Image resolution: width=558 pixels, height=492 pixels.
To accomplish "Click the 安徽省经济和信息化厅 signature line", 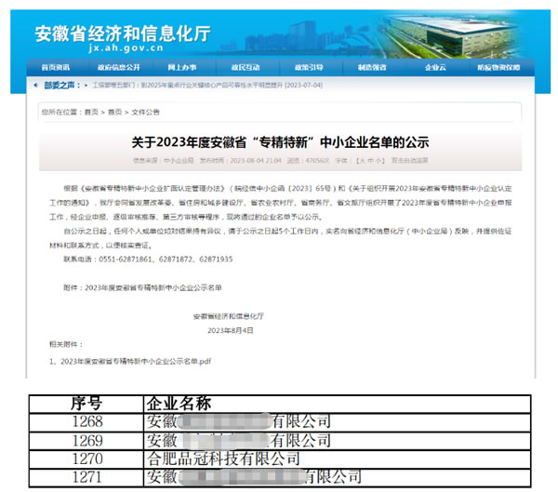I will [x=229, y=316].
